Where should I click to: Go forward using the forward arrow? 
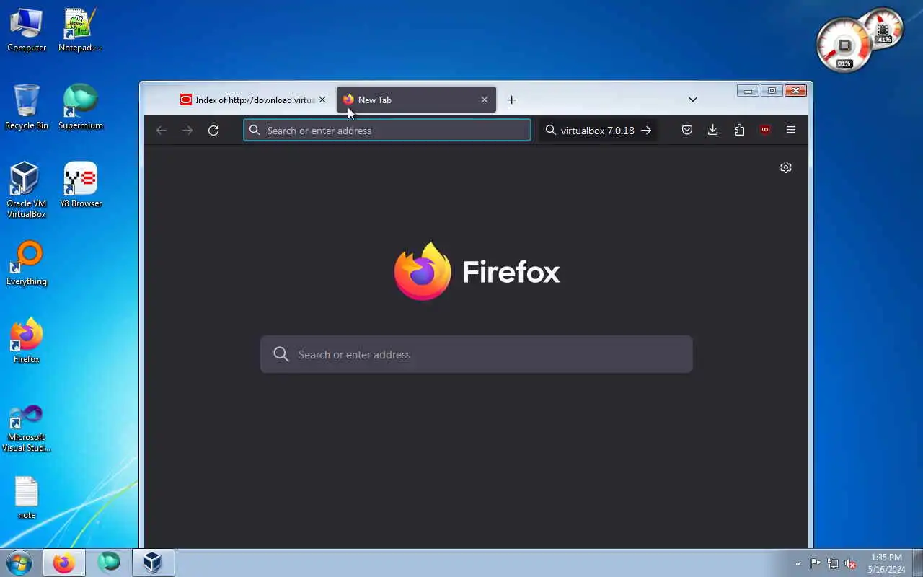click(187, 130)
